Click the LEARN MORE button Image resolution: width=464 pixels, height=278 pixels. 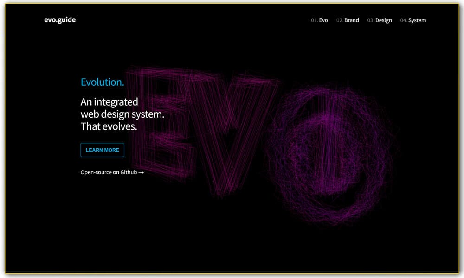(x=103, y=150)
